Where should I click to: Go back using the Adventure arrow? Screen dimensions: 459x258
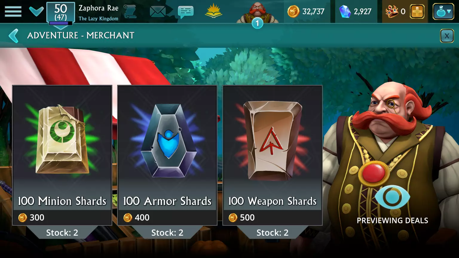(x=14, y=36)
